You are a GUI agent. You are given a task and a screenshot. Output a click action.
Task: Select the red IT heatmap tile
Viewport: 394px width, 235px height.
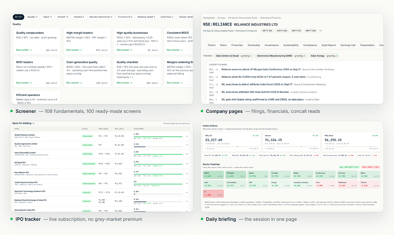[x=213, y=193]
